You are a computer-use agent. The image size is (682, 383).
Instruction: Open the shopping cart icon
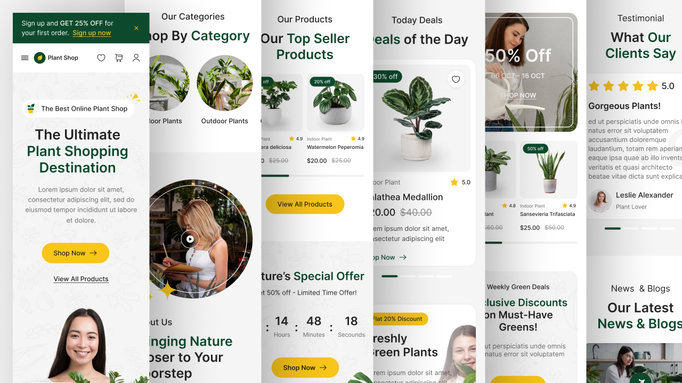point(119,58)
